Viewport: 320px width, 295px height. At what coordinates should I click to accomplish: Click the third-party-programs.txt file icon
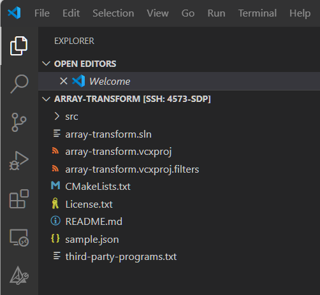57,255
